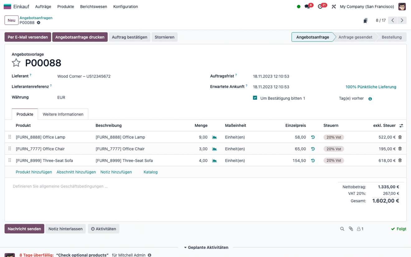Screen dimensions: 411x257
Task: Collapse the Geplante Aktivitäten section
Action: tap(206, 247)
